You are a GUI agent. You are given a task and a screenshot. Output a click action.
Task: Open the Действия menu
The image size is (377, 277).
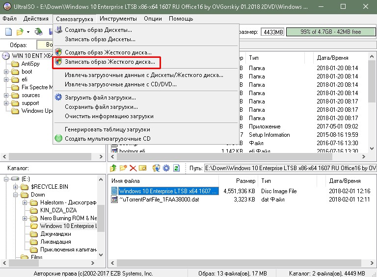[x=36, y=19]
